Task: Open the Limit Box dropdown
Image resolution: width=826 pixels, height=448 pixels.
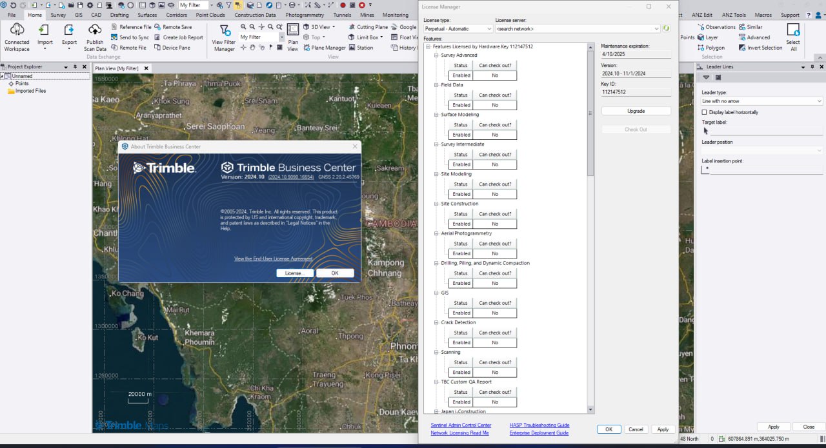Action: pyautogui.click(x=365, y=37)
